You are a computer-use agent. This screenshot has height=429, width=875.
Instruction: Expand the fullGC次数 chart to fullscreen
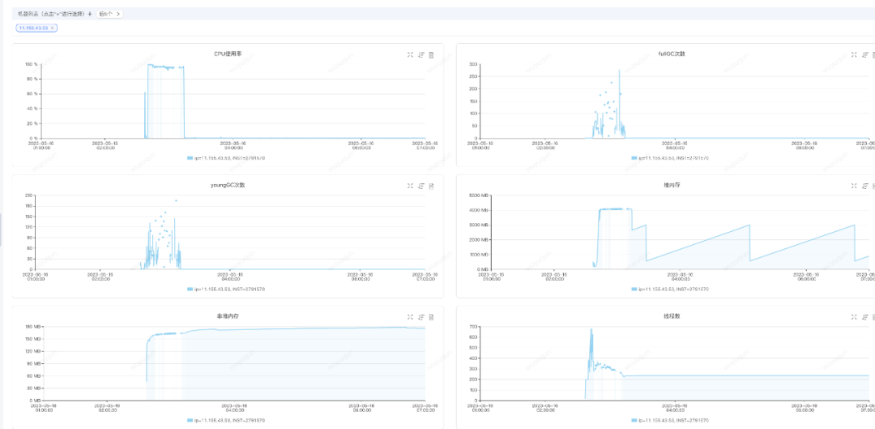(x=854, y=54)
